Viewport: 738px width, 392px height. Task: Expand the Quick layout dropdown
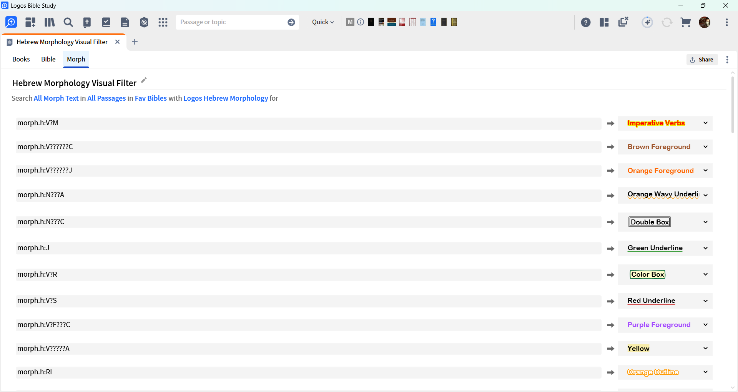[x=323, y=22]
